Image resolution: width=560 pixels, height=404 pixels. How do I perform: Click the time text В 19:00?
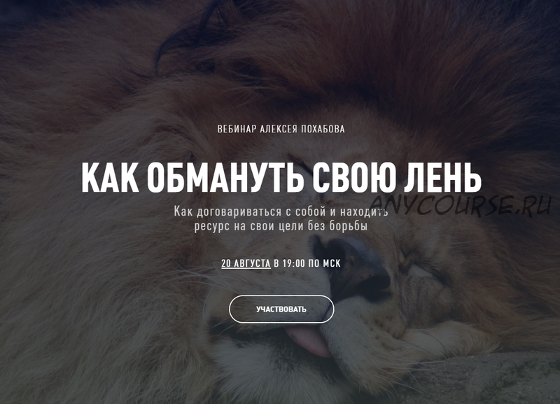pos(289,264)
